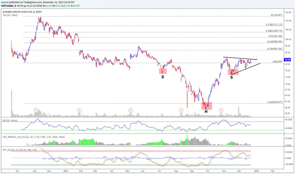Select the 1.618(59.97) Fibonacci level label
This screenshot has width=295, height=174.
click(275, 102)
